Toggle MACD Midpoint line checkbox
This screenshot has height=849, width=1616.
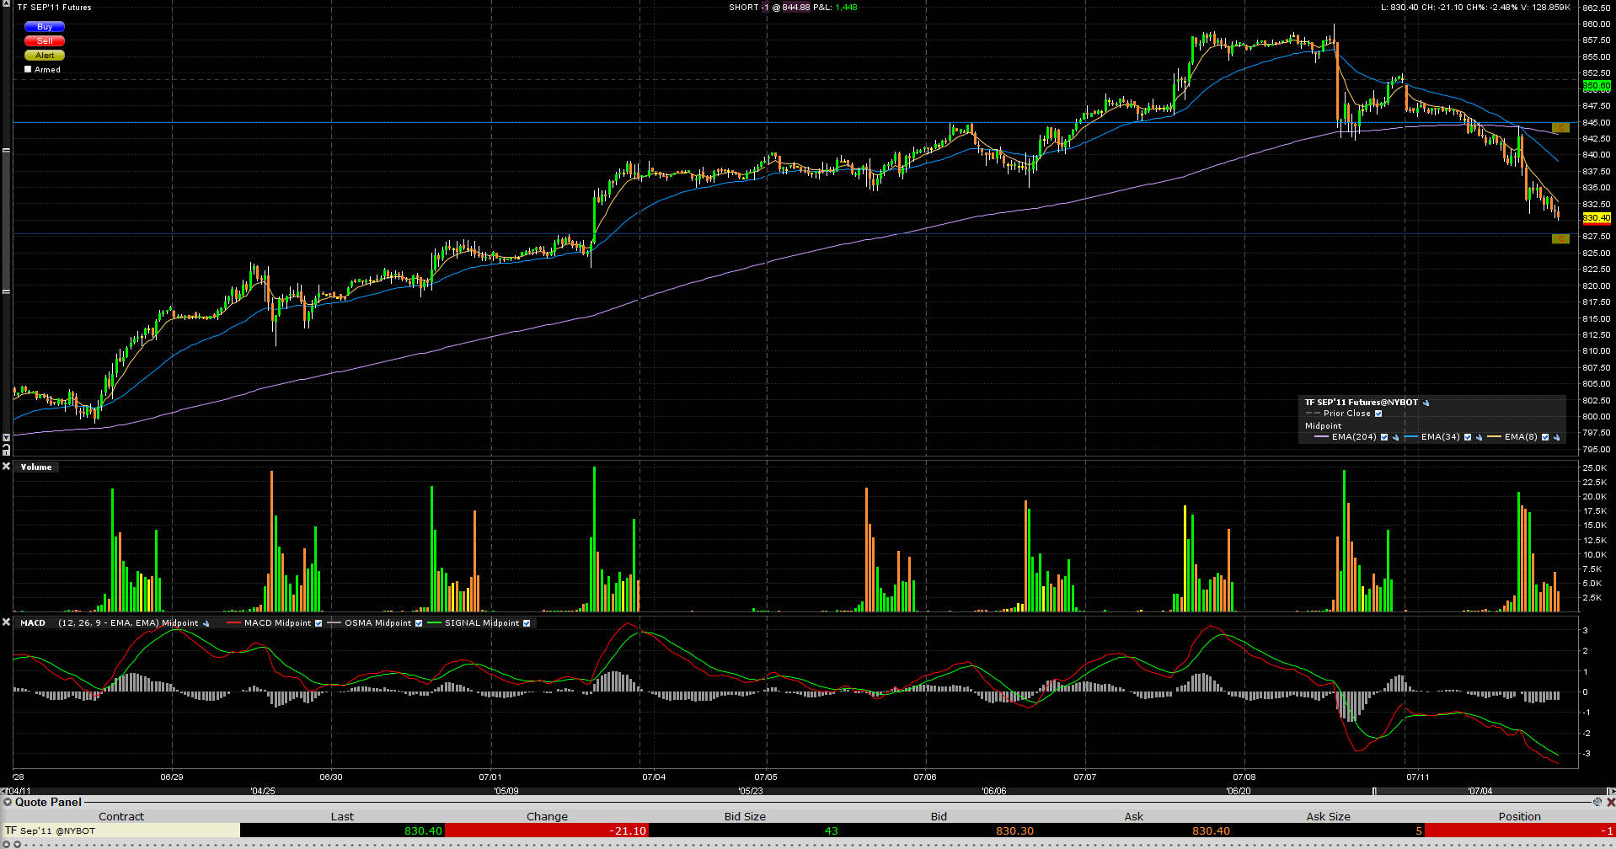click(318, 623)
